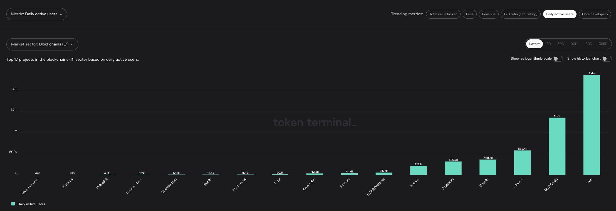Screen dimensions: 616x211
Task: Click the Litecoin bar in the chart
Action: 522,162
